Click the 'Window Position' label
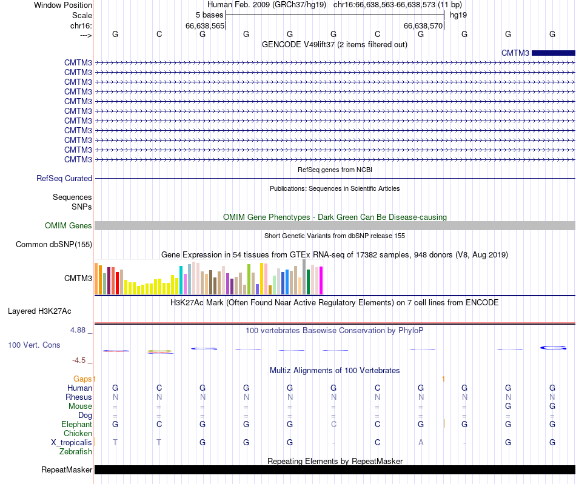576x484 pixels. 63,5
